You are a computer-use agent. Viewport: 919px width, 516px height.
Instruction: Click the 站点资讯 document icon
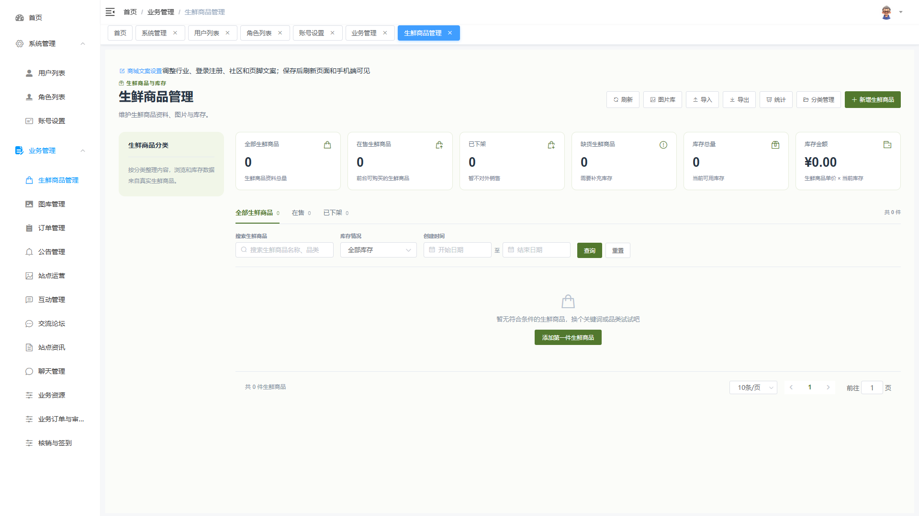[x=29, y=347]
